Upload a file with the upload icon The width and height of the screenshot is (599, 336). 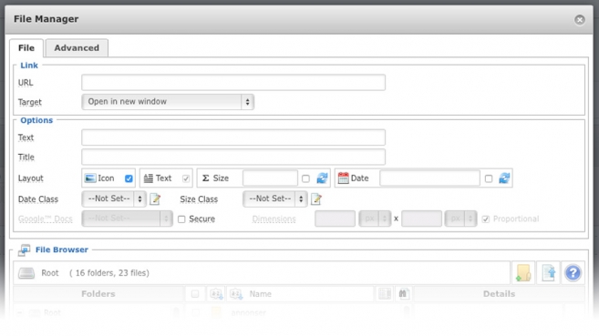[548, 273]
